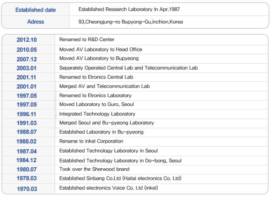The width and height of the screenshot is (273, 200).
Task: Click the 1996.11 date cell
Action: 27,114
